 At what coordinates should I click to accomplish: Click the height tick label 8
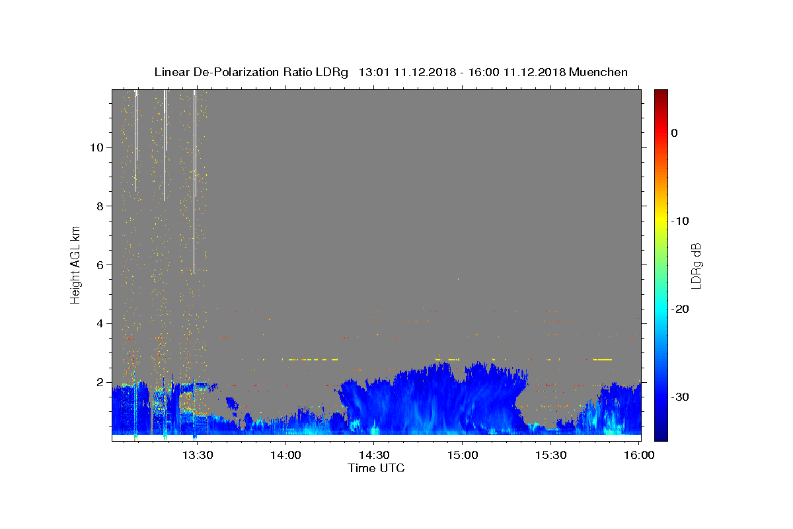click(99, 206)
